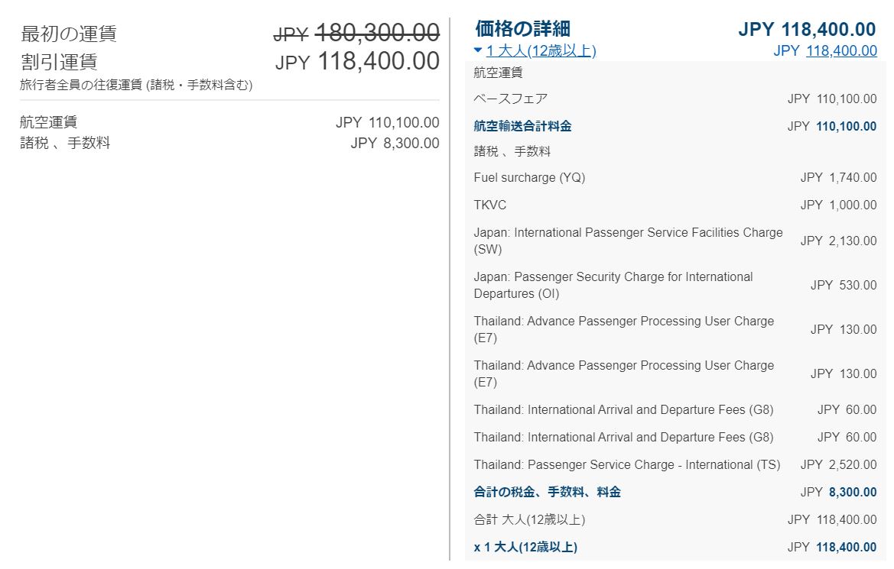
Task: Open the 1 大人(12歳以上) link
Action: [x=541, y=50]
